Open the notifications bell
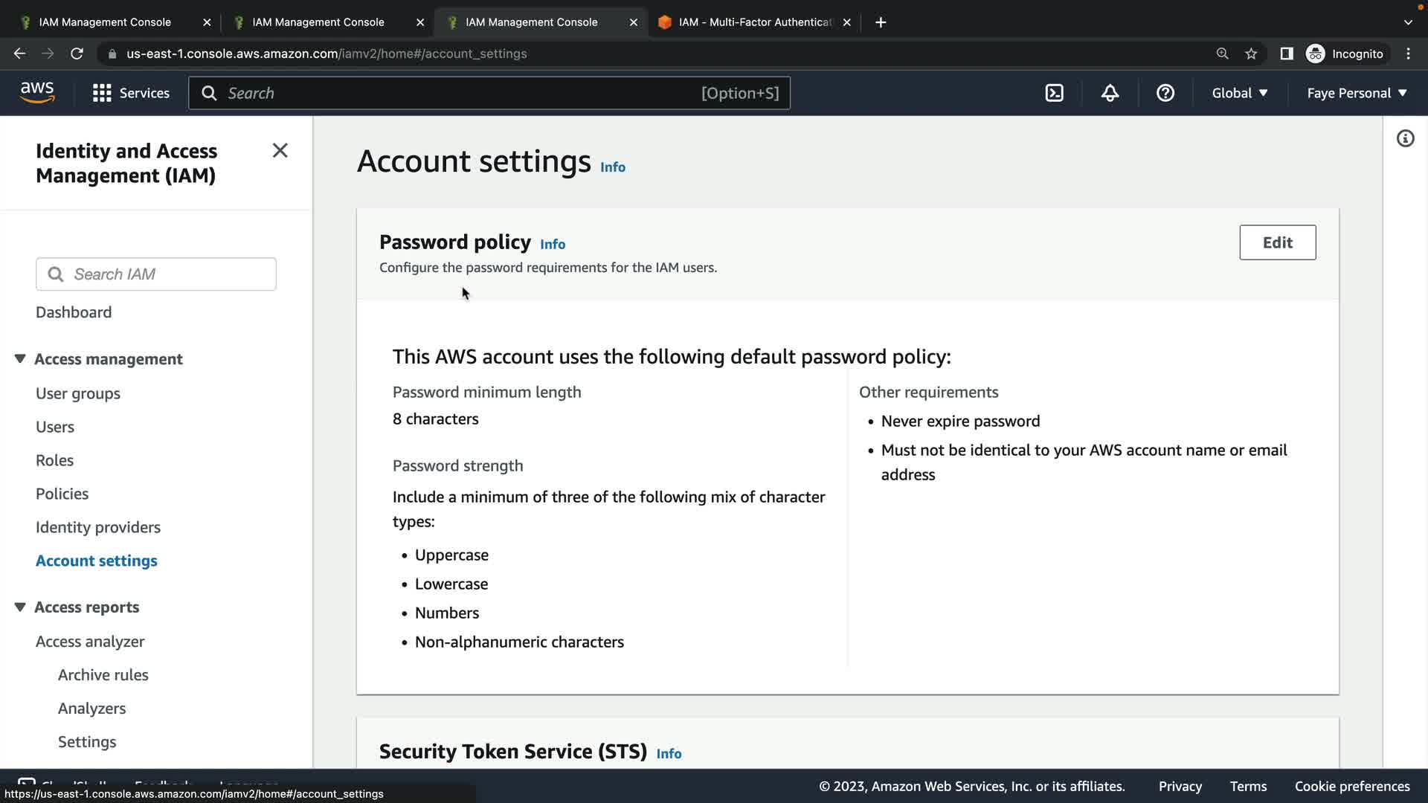This screenshot has height=803, width=1428. point(1110,93)
